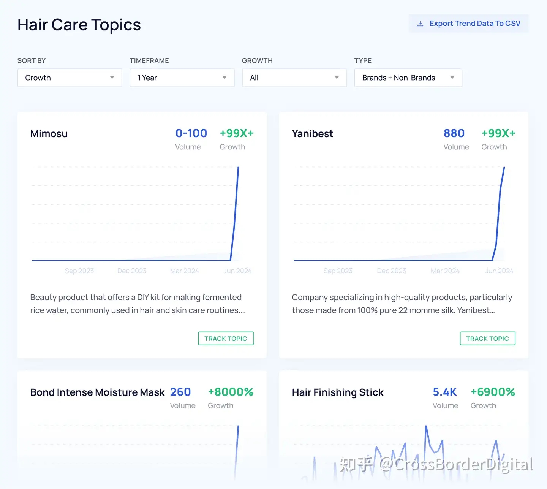Open the Hair Finishing Stick topic
The height and width of the screenshot is (489, 547).
(338, 392)
